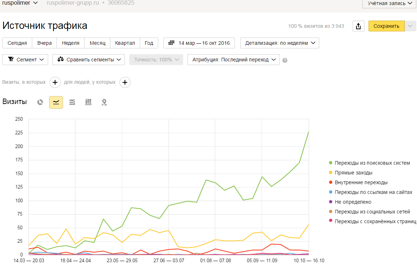Click the yellow 'Сохранить' button
Image resolution: width=417 pixels, height=264 pixels.
(x=386, y=26)
